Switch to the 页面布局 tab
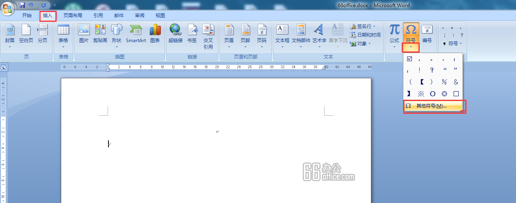The width and height of the screenshot is (516, 203). 73,16
